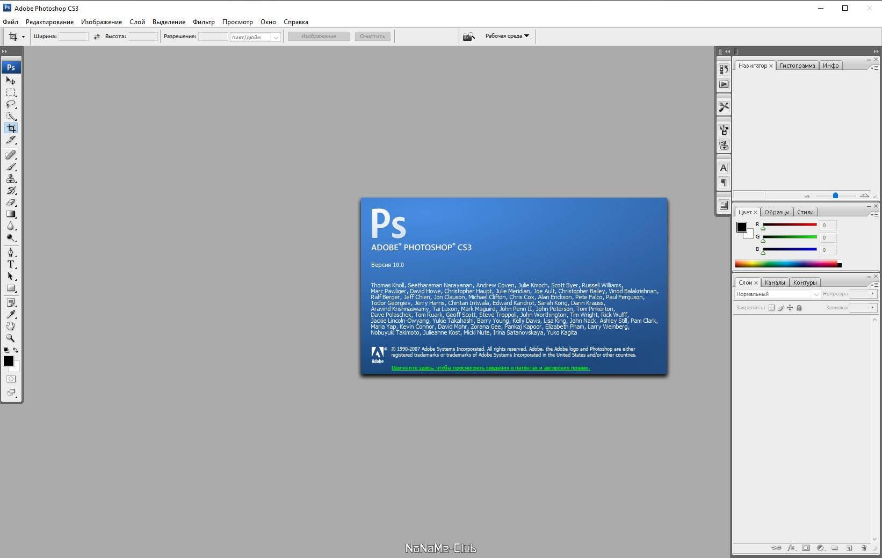Open the Clone Source panel icon
Screen dimensions: 882x558
(x=724, y=145)
